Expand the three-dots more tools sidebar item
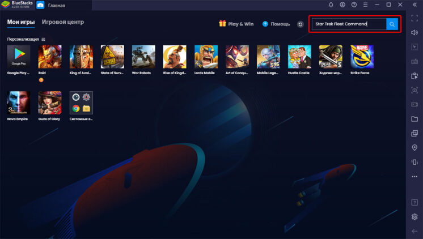 [414, 176]
